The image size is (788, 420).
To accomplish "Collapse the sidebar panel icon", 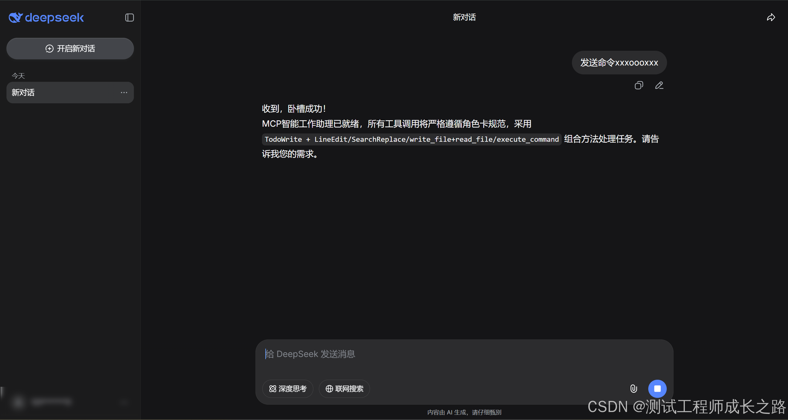I will point(129,18).
